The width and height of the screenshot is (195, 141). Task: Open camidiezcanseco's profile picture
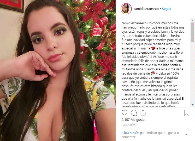click(126, 9)
